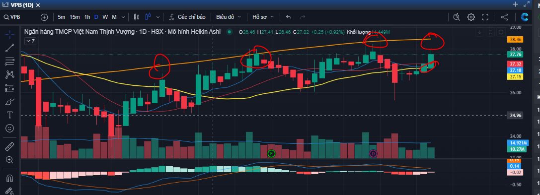Click the collapse pane double-chevron button
This screenshot has width=540, height=195.
pos(490,32)
